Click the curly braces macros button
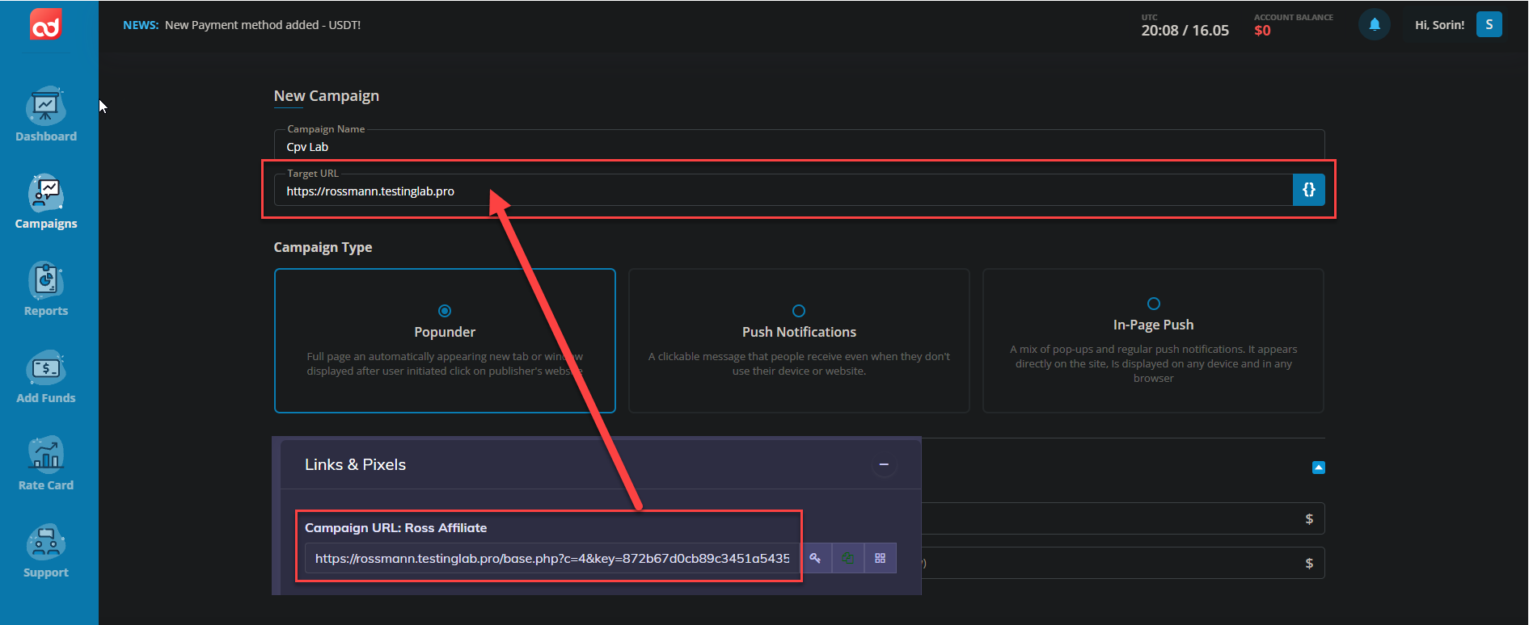Image resolution: width=1529 pixels, height=625 pixels. (1308, 190)
